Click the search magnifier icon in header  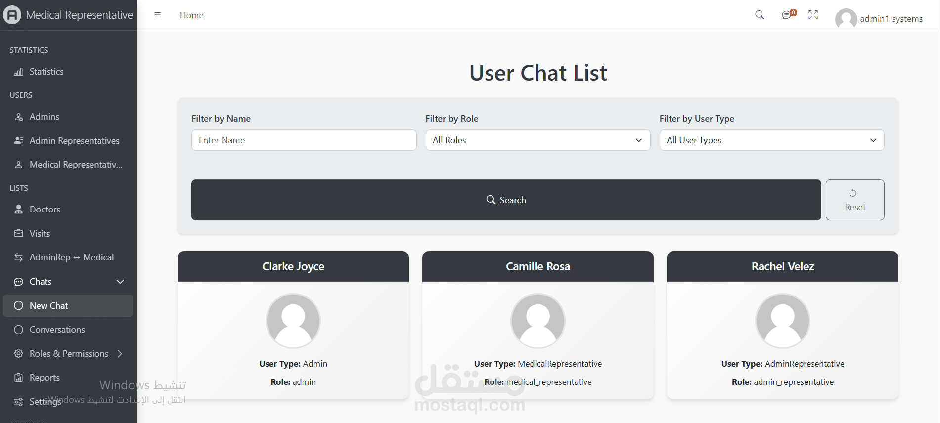click(x=760, y=15)
